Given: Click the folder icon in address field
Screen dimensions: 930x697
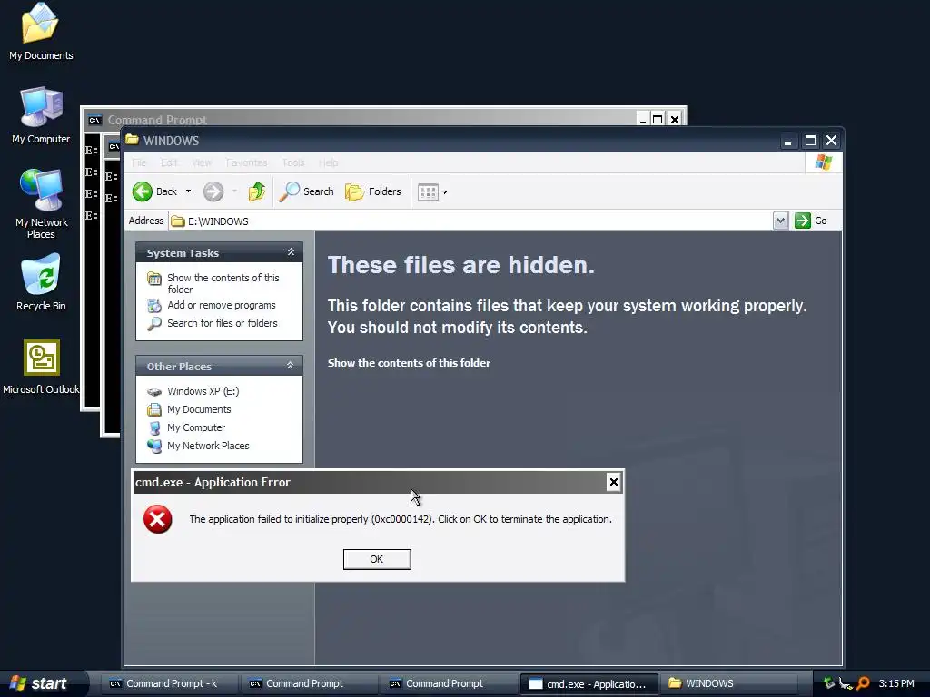Looking at the screenshot, I should [x=177, y=221].
